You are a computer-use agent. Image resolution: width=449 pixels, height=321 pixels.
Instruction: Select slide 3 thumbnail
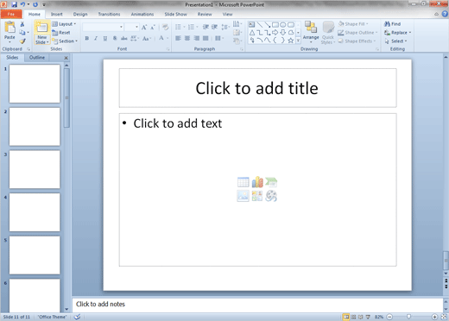(35, 169)
